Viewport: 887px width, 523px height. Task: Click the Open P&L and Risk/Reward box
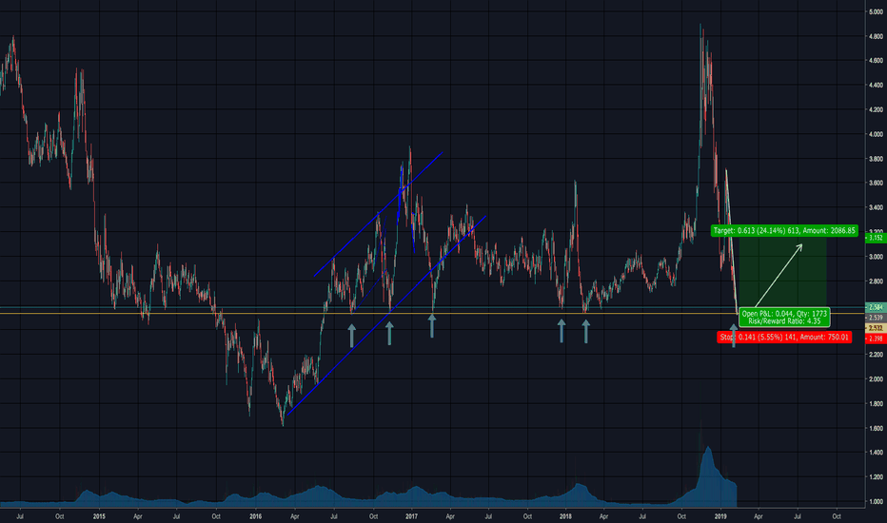click(784, 318)
